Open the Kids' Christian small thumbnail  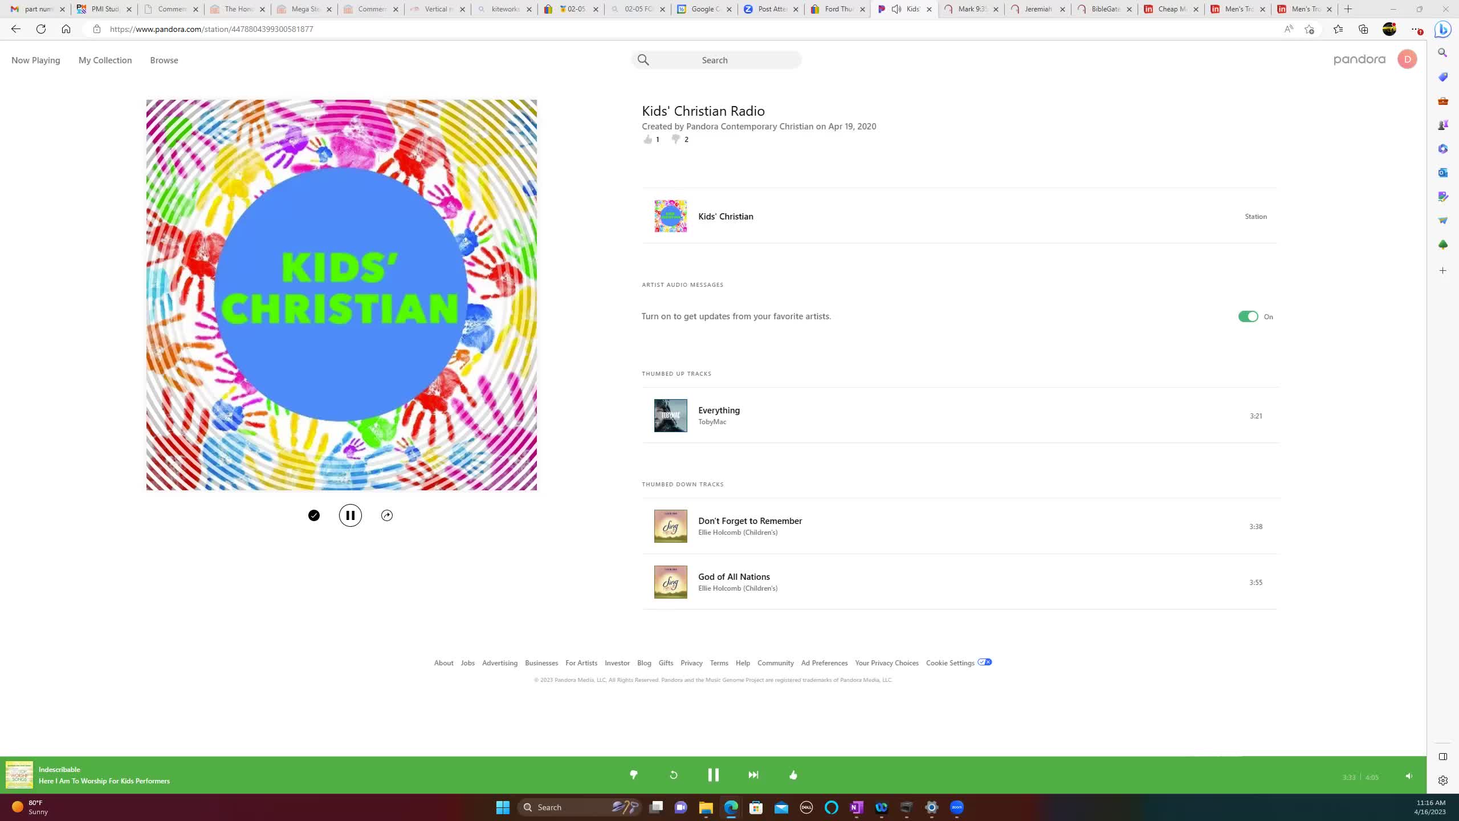pos(671,216)
